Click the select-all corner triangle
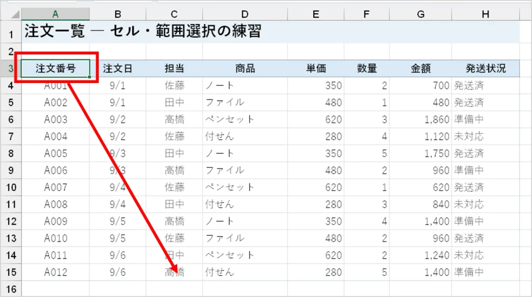532x297 pixels. tap(15, 14)
